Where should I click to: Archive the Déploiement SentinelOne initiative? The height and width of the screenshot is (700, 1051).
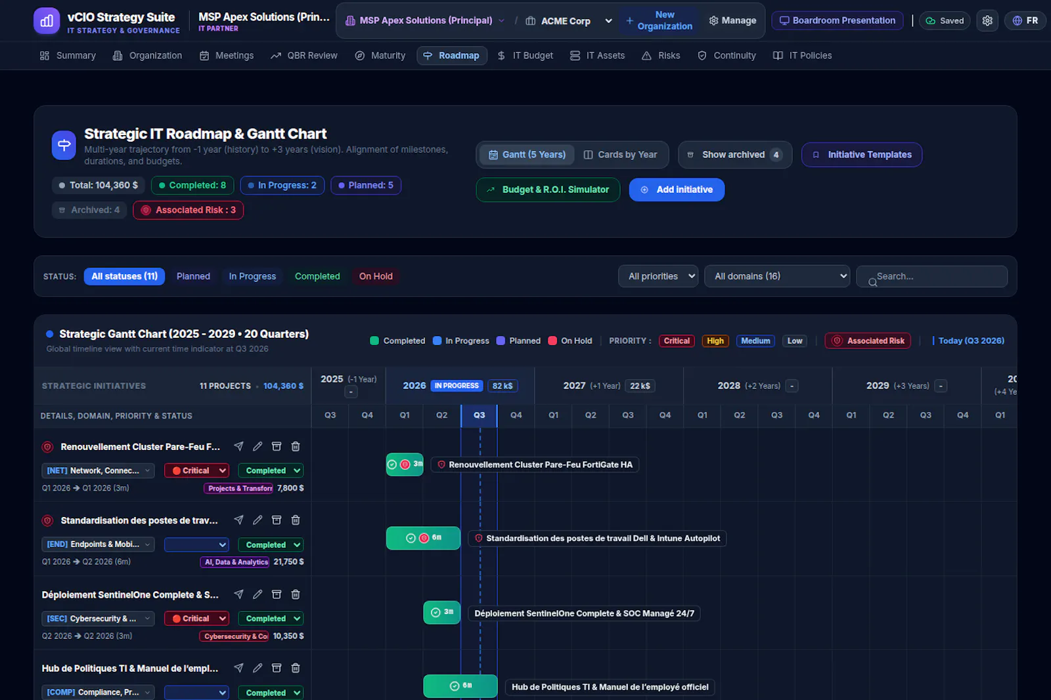pos(277,594)
